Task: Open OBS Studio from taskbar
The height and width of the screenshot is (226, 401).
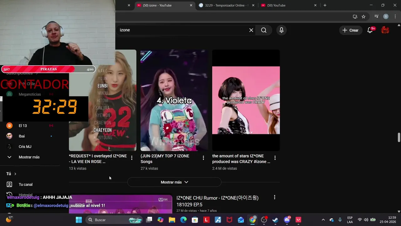Action: (x=264, y=220)
